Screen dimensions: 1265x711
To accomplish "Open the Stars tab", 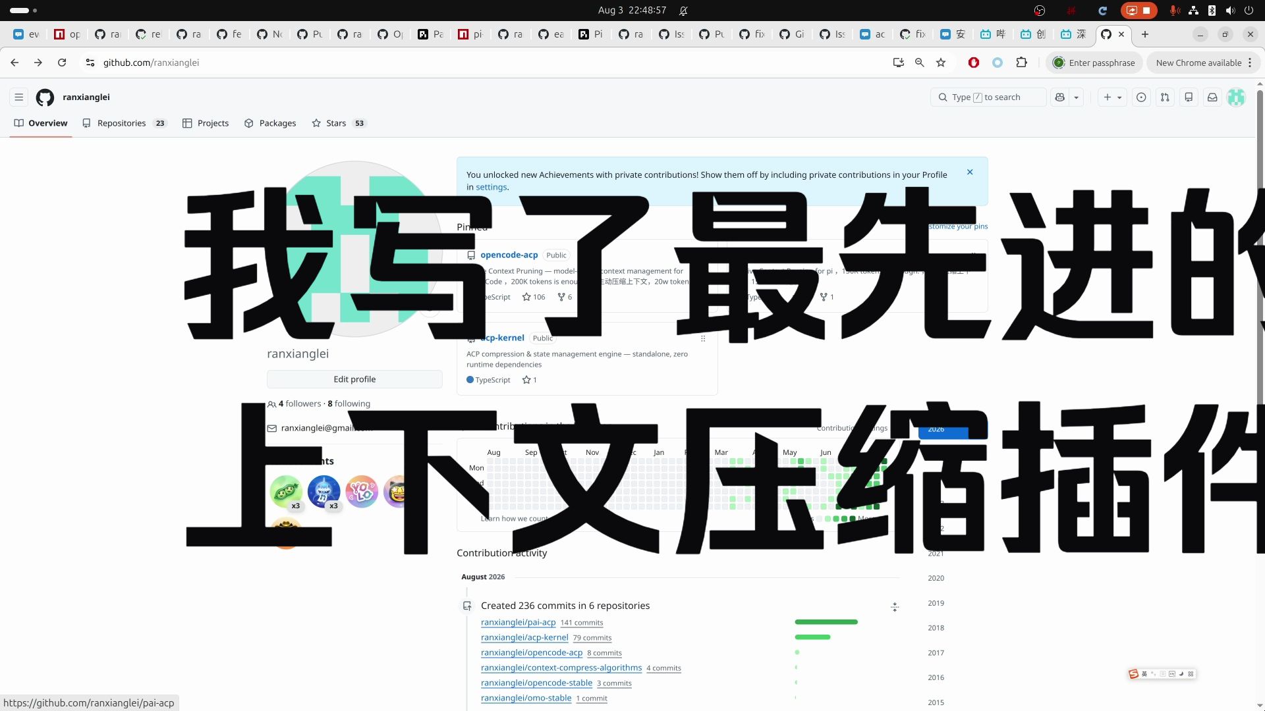I will click(x=339, y=123).
